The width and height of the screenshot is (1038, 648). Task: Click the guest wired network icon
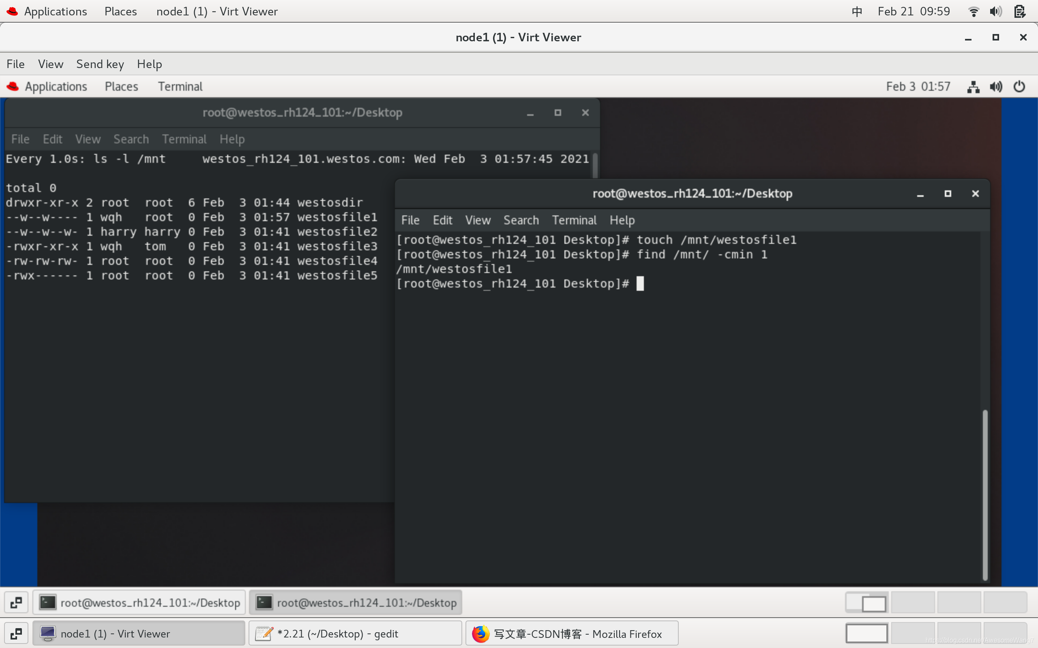[x=973, y=87]
